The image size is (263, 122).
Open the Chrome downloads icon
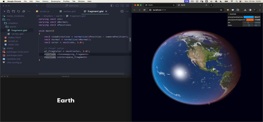[245, 10]
